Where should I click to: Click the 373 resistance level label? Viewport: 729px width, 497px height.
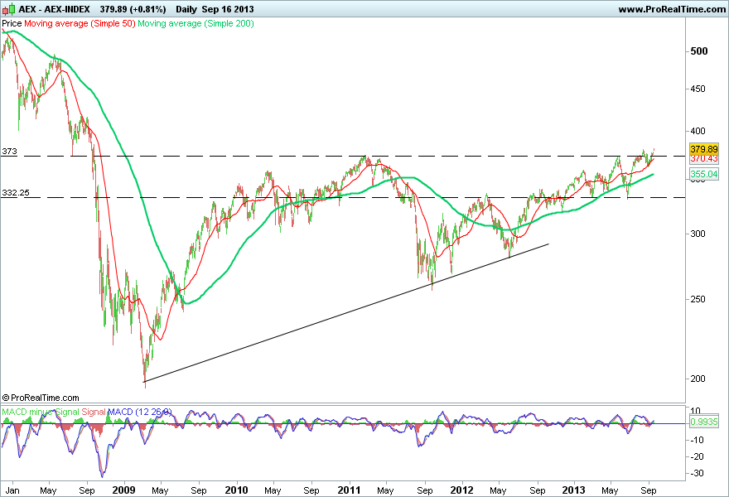click(9, 151)
